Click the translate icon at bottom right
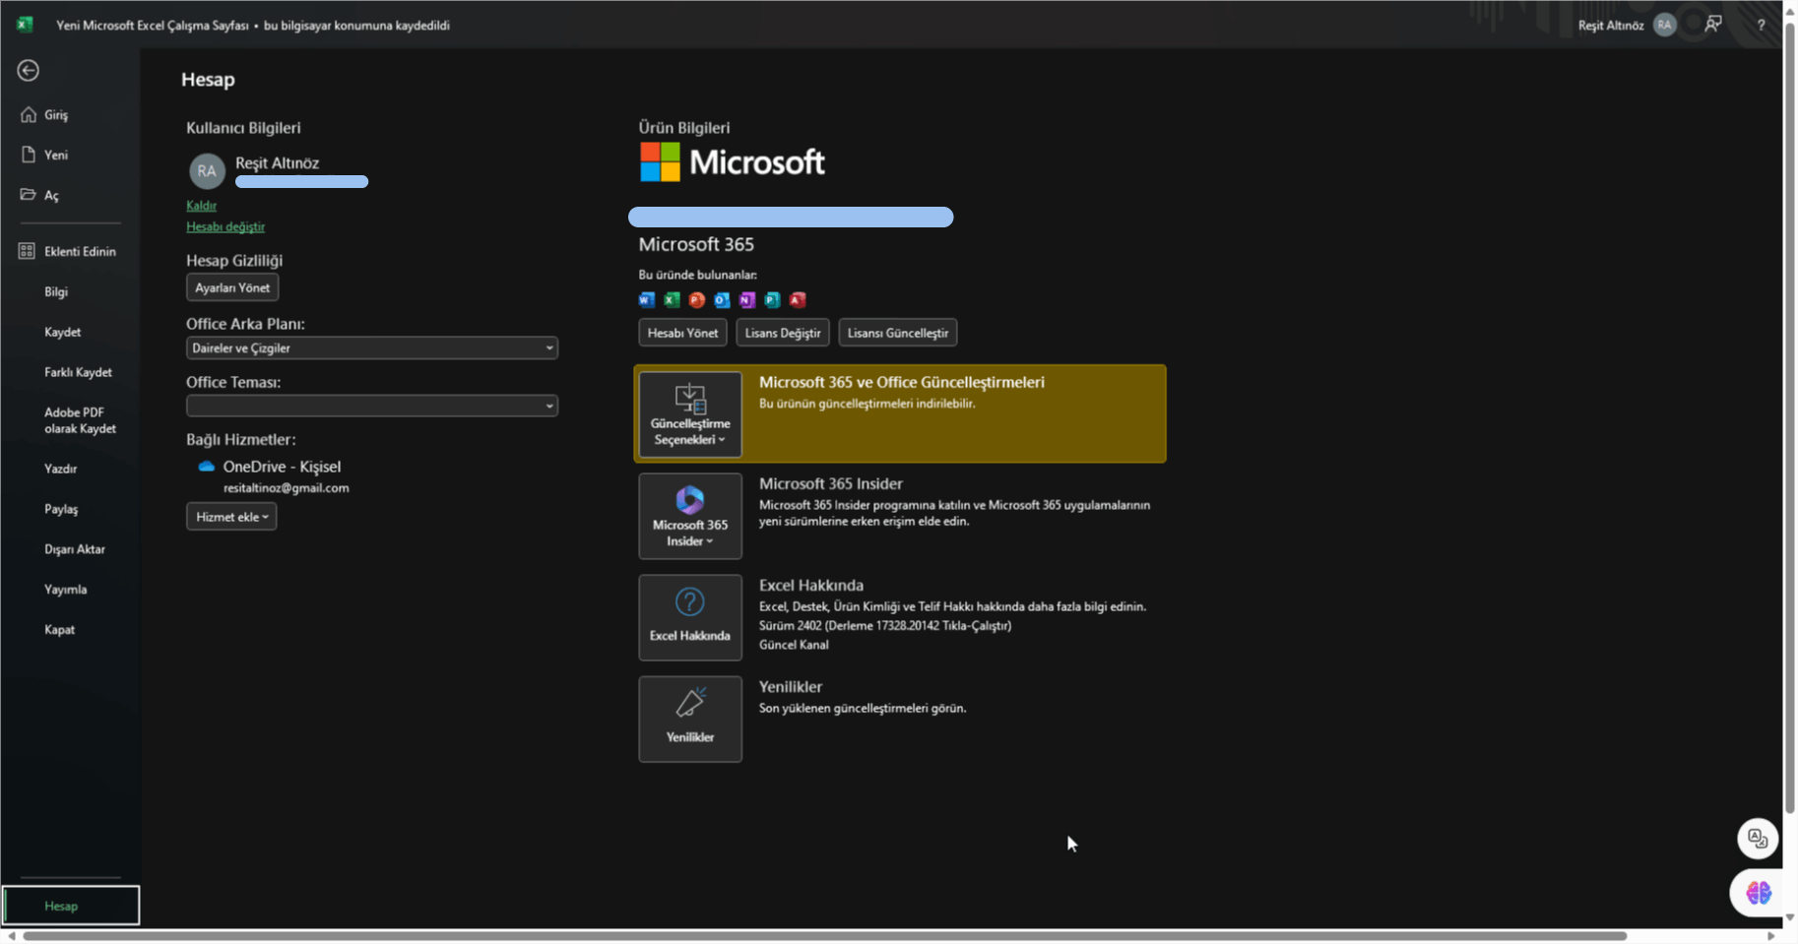This screenshot has height=944, width=1798. tap(1758, 839)
